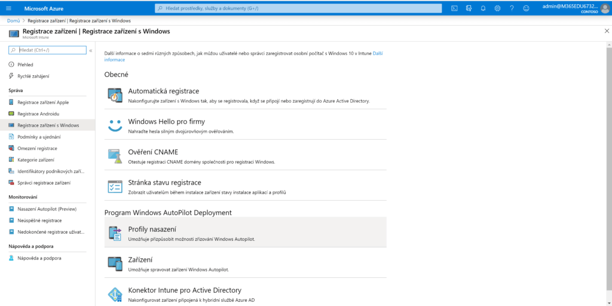Open the Azure portal hamburger menu
The height and width of the screenshot is (306, 612).
9,8
